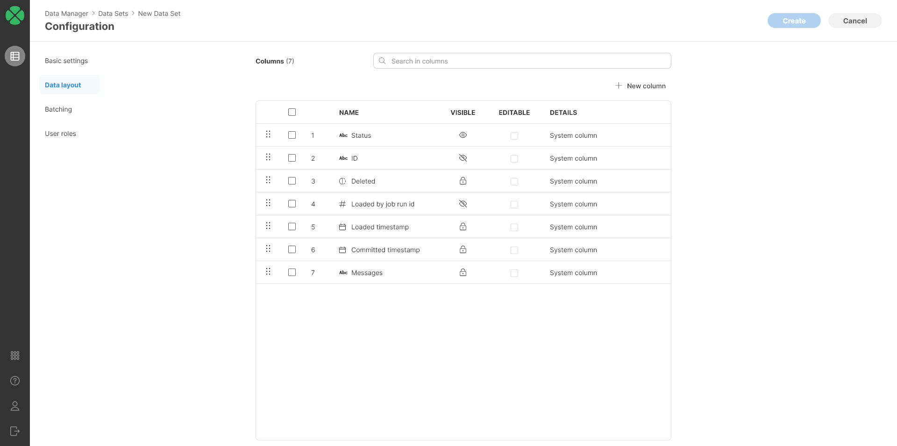Enable the Editable checkbox for Messages
Image resolution: width=897 pixels, height=446 pixels.
(514, 273)
